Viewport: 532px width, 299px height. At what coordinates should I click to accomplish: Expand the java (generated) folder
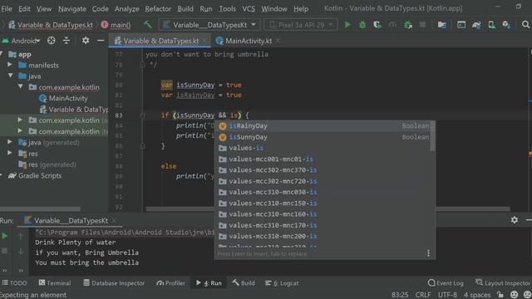(x=10, y=142)
